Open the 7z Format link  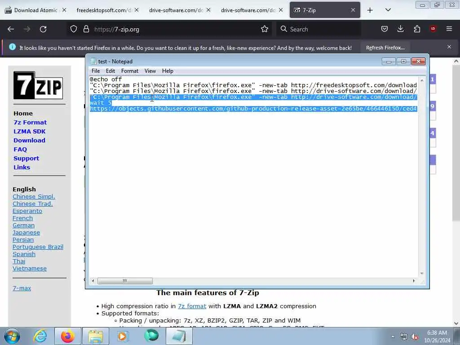tap(30, 122)
